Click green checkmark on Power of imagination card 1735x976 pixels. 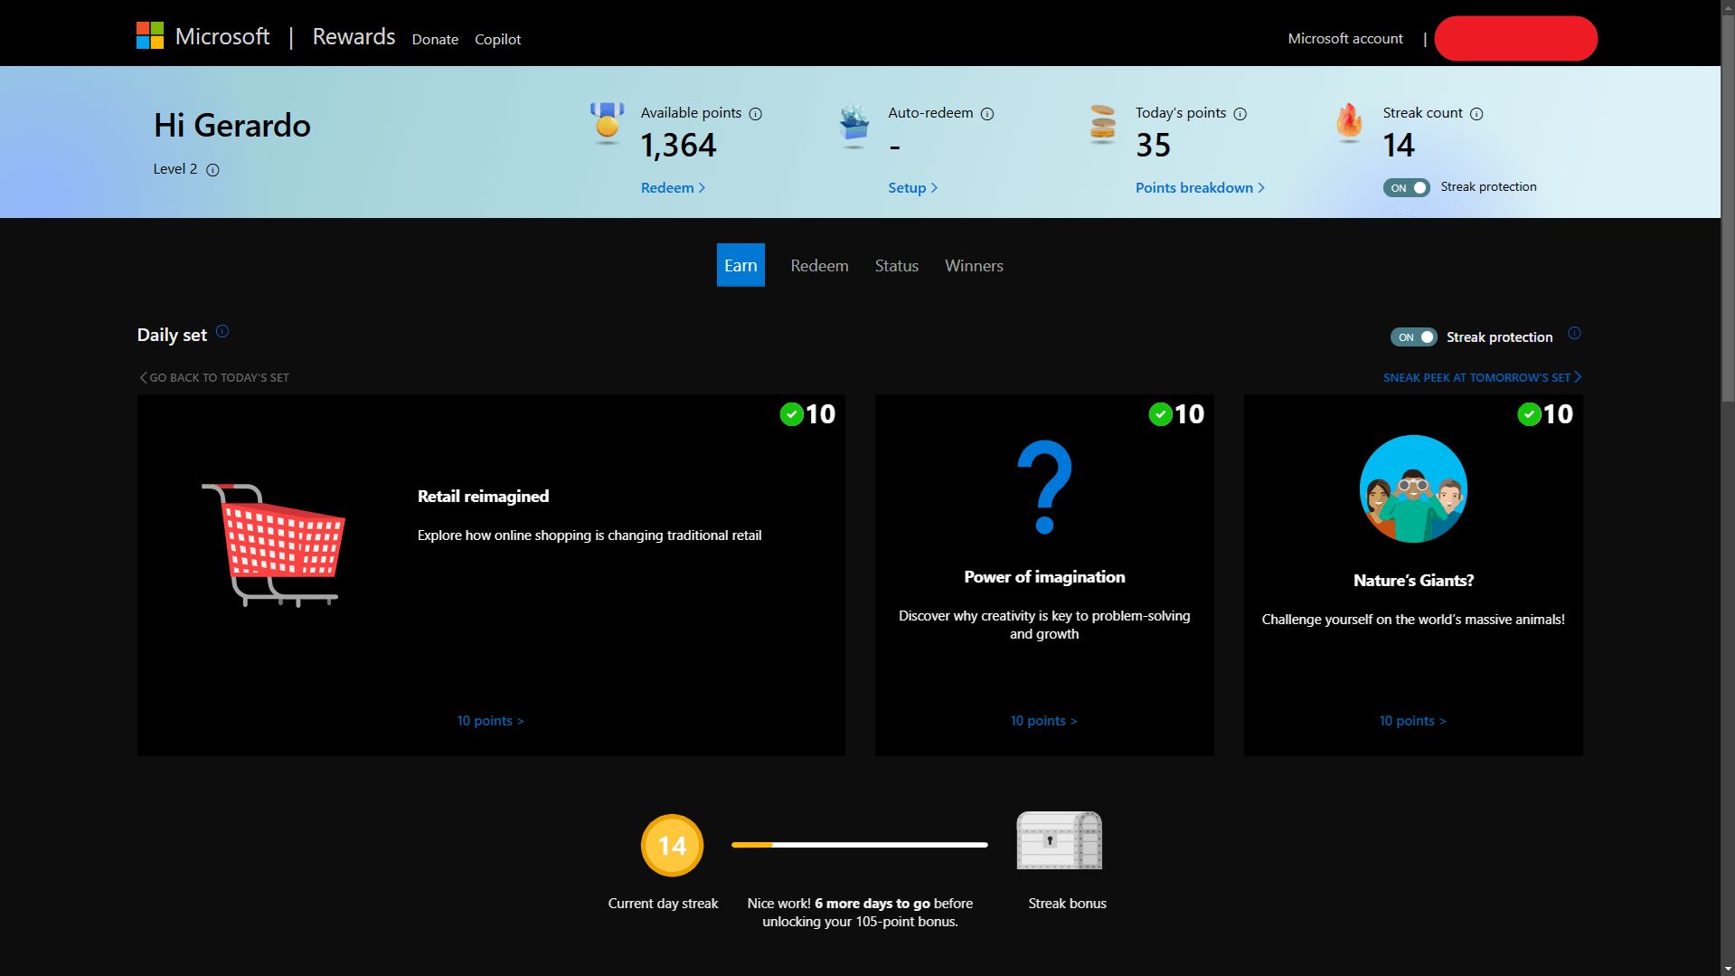[x=1160, y=414]
